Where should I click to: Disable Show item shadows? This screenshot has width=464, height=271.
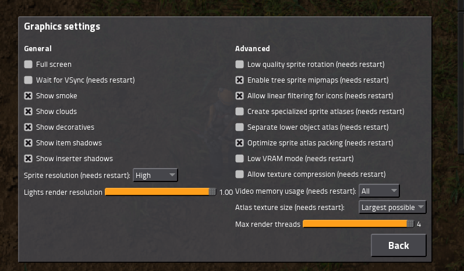point(28,143)
